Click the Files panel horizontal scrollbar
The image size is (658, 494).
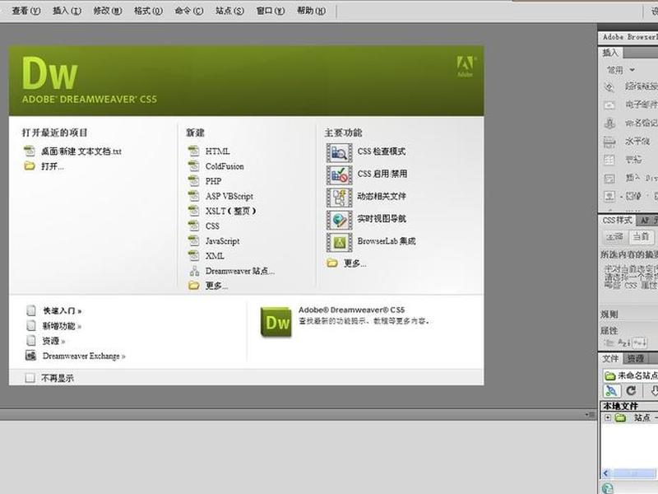(x=629, y=474)
